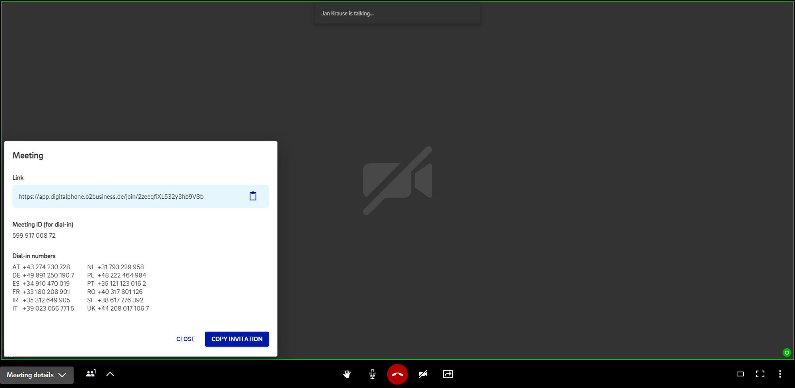This screenshot has height=388, width=795.
Task: Open the participants list
Action: tap(91, 374)
